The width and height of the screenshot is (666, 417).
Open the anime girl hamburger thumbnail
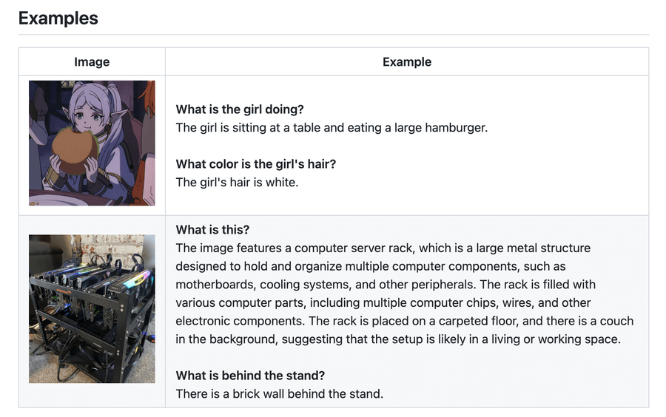(92, 143)
